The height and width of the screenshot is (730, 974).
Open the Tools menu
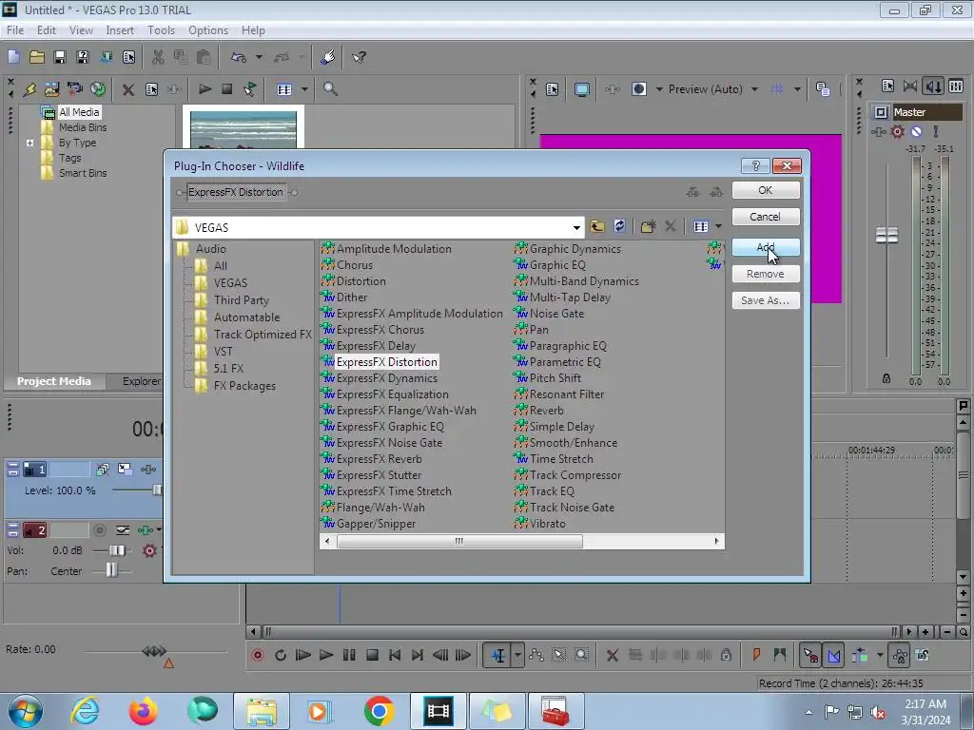point(161,30)
